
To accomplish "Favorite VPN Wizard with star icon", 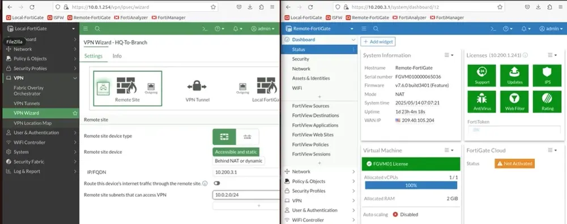I will pyautogui.click(x=75, y=113).
